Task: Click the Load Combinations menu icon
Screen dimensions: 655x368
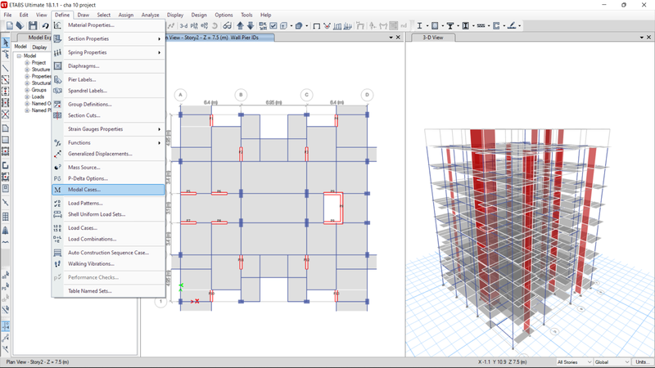Action: pyautogui.click(x=57, y=239)
